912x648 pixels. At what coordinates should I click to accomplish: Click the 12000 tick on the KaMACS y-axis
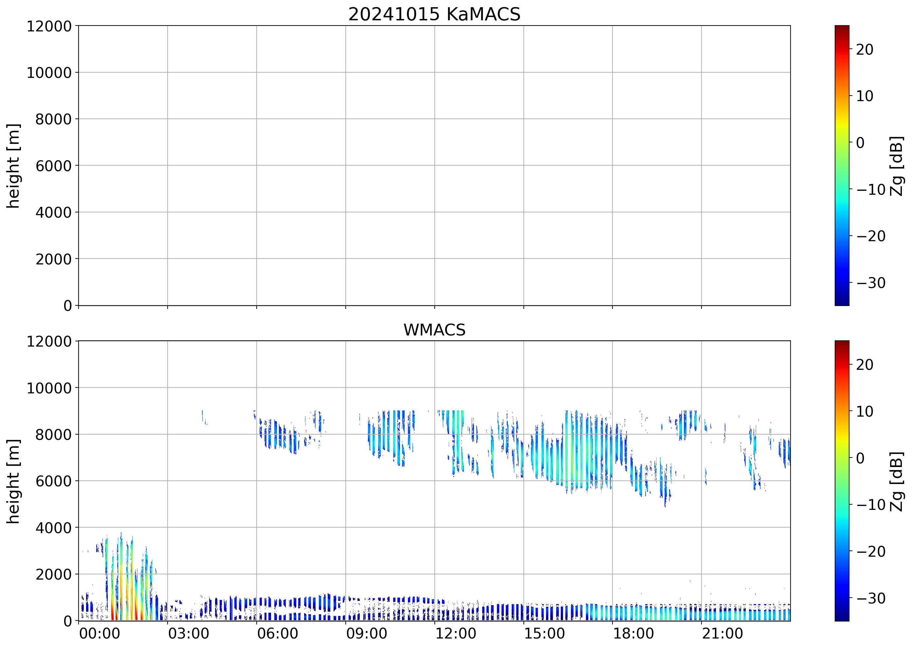pyautogui.click(x=49, y=26)
